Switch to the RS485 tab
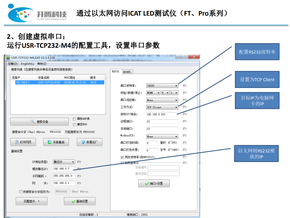This screenshot has width=290, height=218. (127, 72)
